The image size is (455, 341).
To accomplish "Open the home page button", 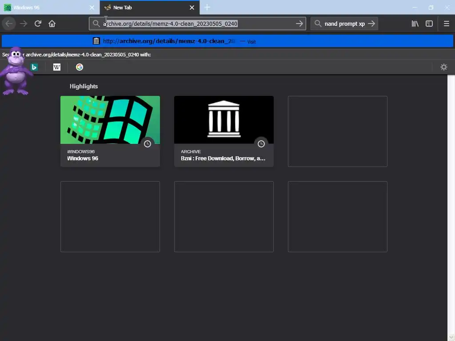I will coord(52,24).
